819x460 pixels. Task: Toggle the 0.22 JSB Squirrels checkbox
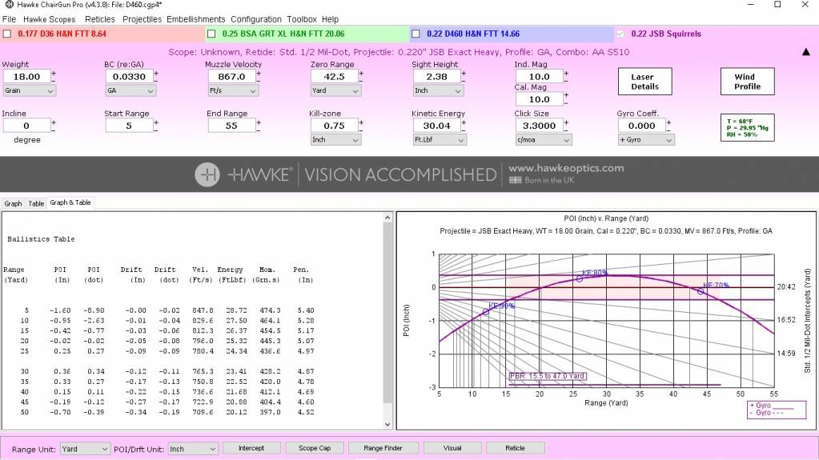(620, 34)
